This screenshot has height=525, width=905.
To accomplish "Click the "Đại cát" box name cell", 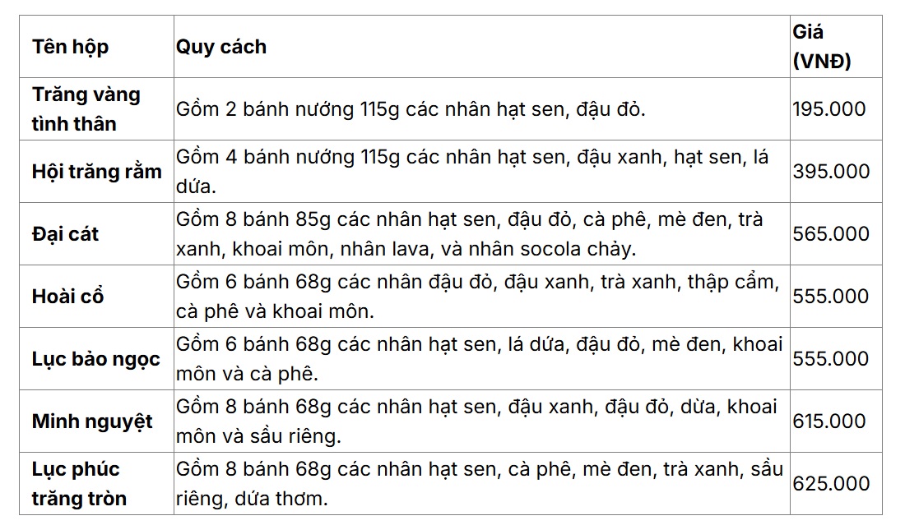I will tap(65, 234).
